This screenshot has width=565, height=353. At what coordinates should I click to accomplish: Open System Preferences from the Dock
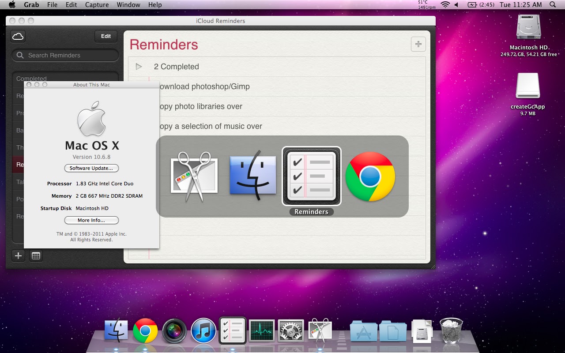pos(291,331)
